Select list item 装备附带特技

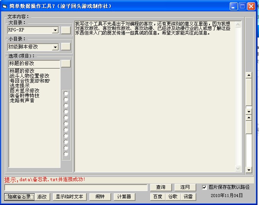24,95
